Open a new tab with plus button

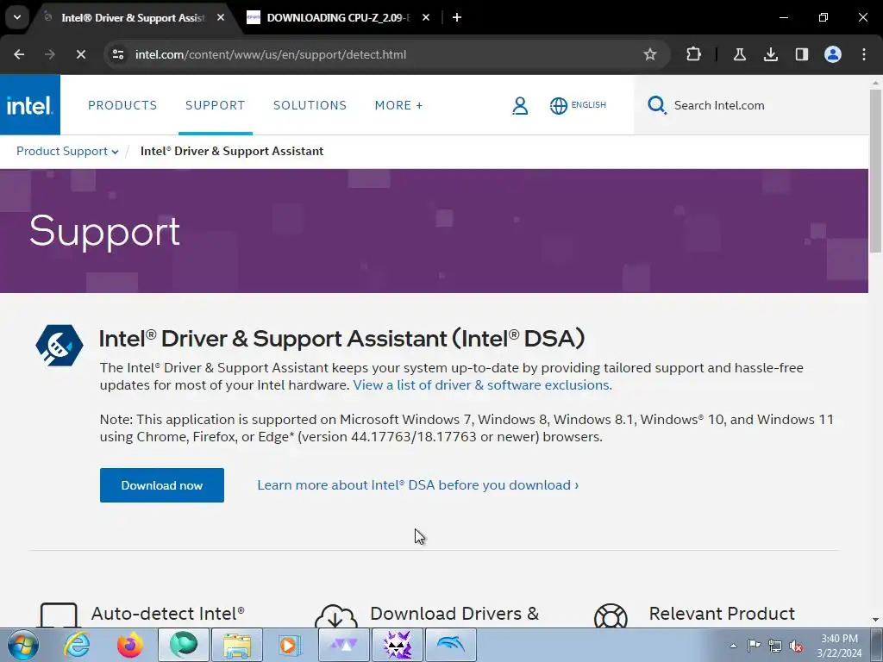(457, 17)
